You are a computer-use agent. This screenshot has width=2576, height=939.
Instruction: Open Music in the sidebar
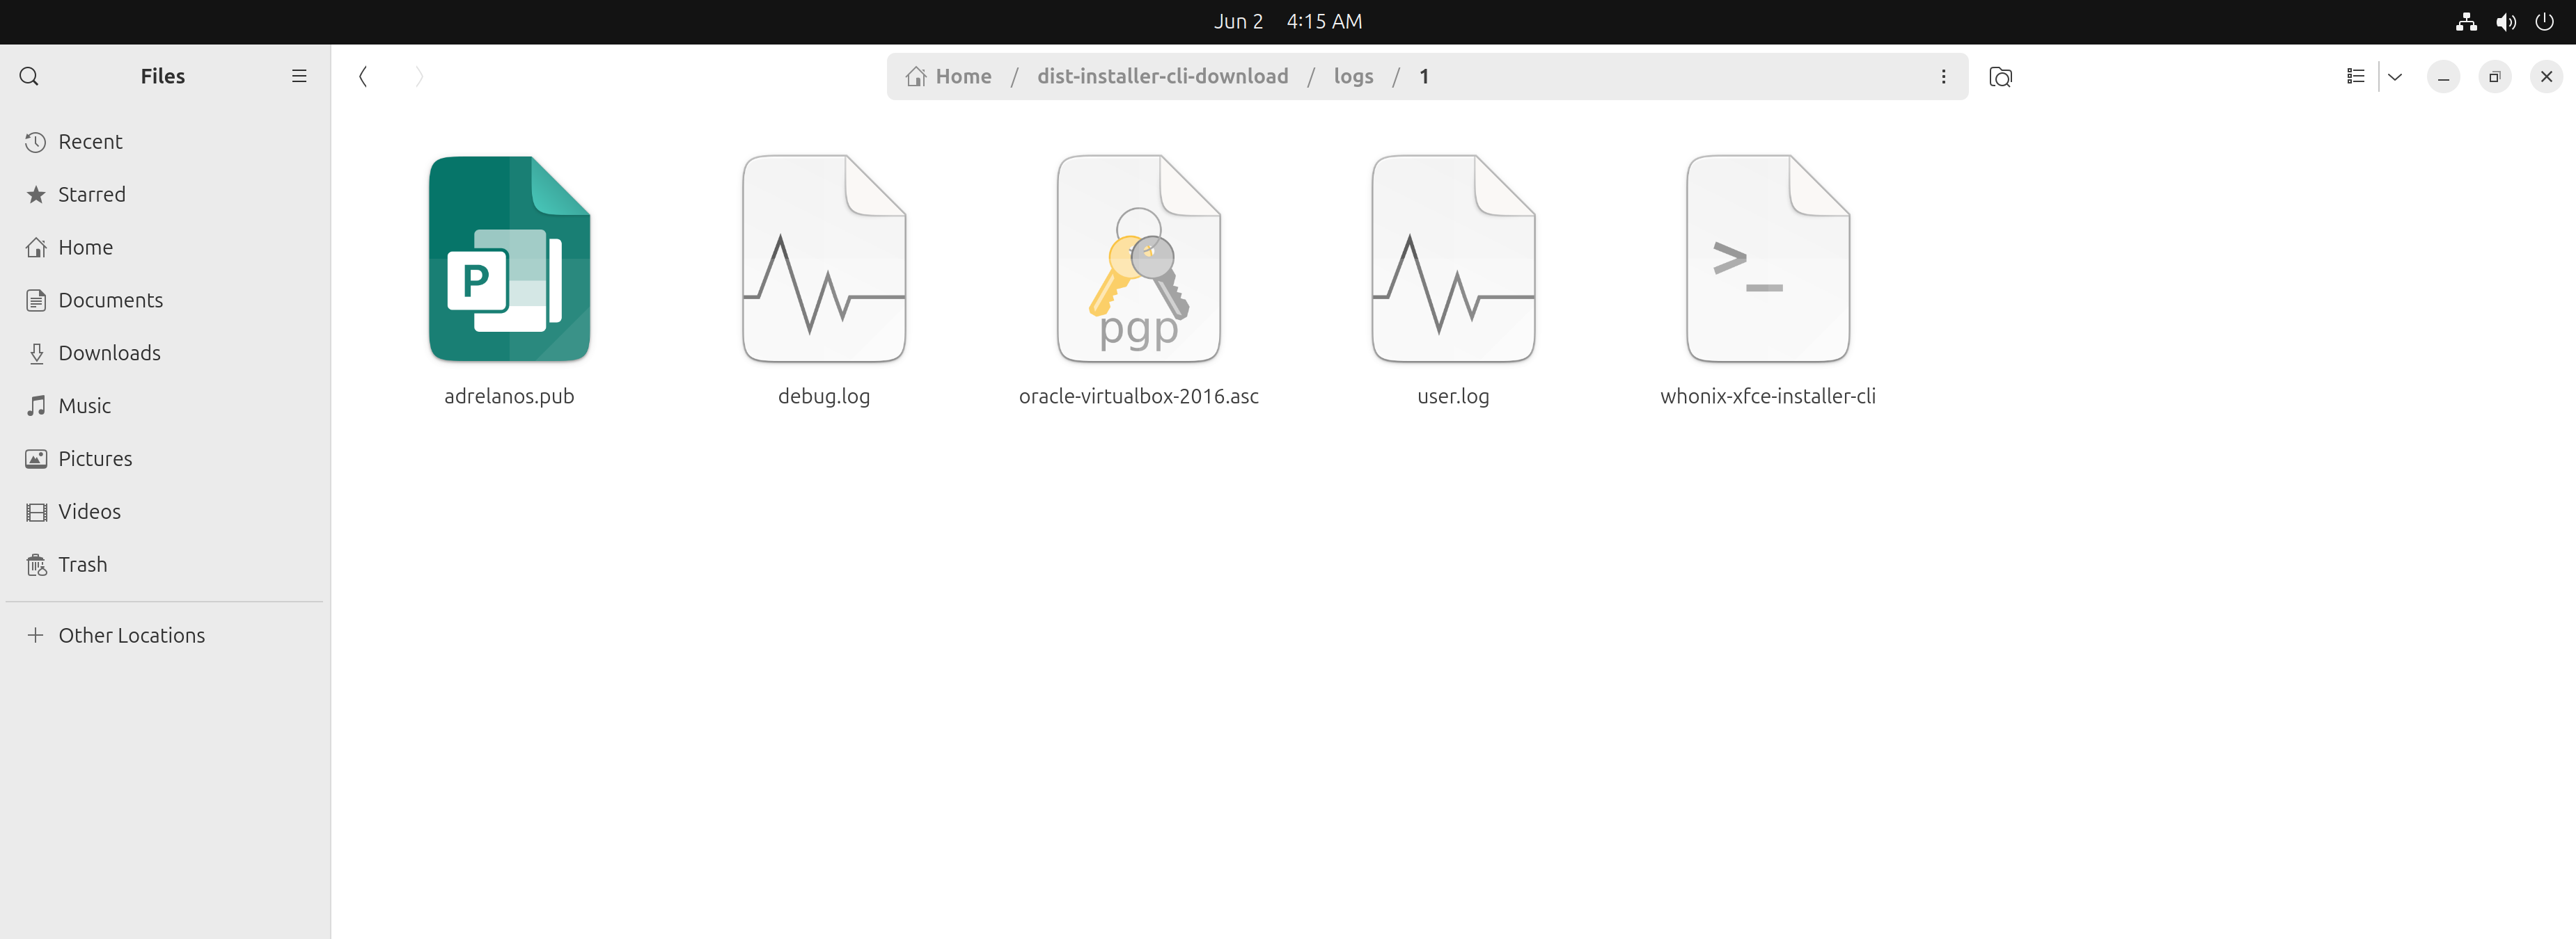point(164,406)
